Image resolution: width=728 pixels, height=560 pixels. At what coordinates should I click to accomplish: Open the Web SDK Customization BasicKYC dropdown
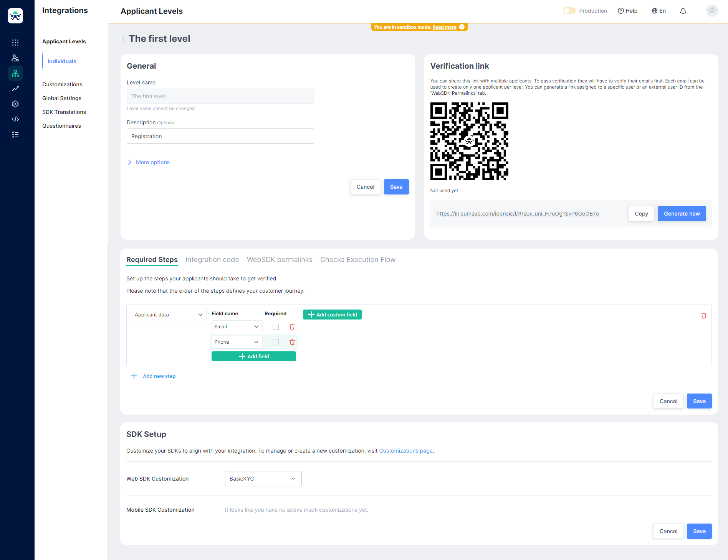pos(263,478)
